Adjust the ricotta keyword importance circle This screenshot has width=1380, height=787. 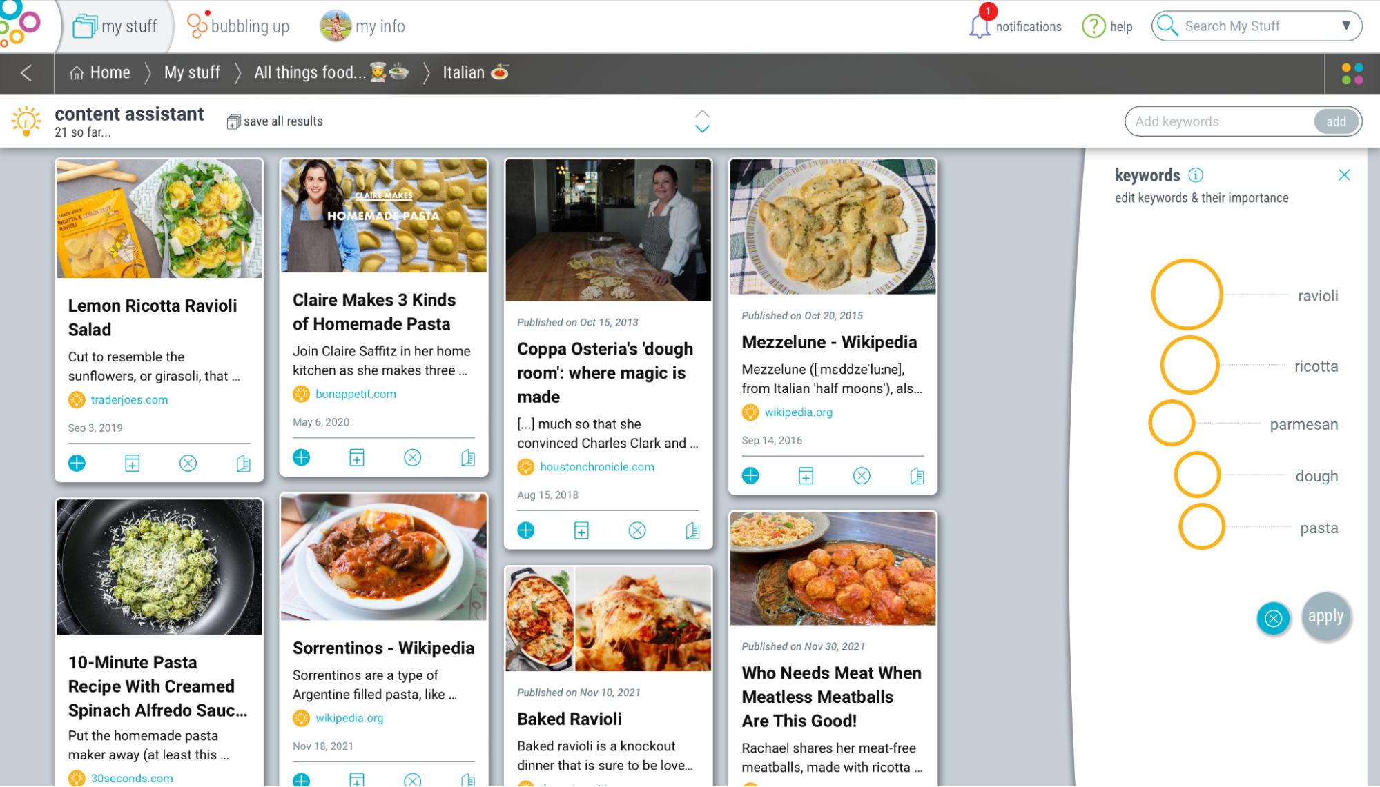(1189, 365)
